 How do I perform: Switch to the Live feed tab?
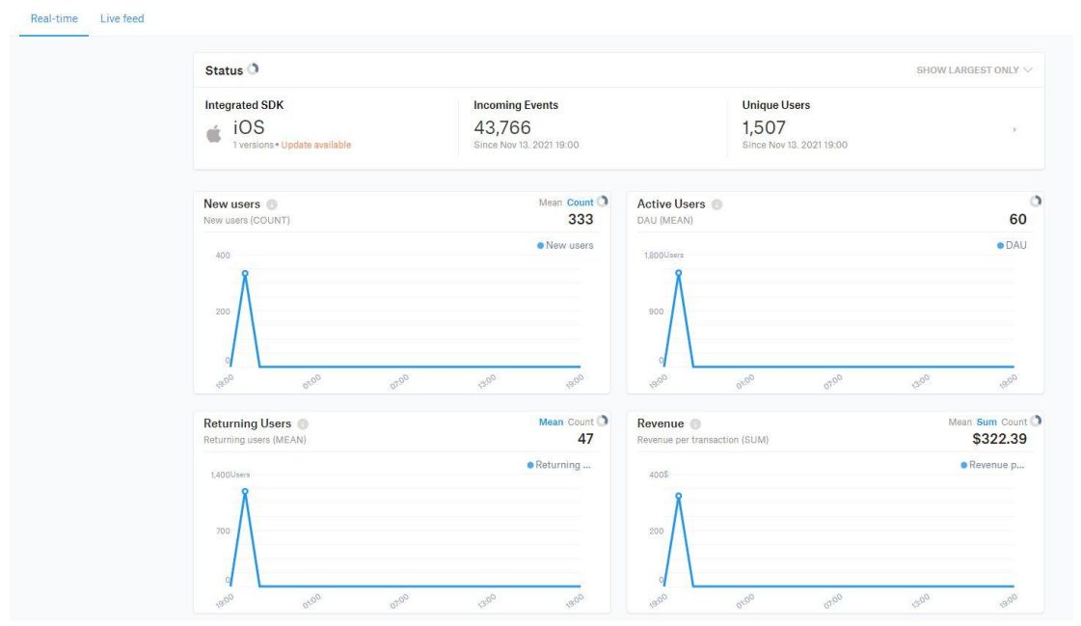122,18
